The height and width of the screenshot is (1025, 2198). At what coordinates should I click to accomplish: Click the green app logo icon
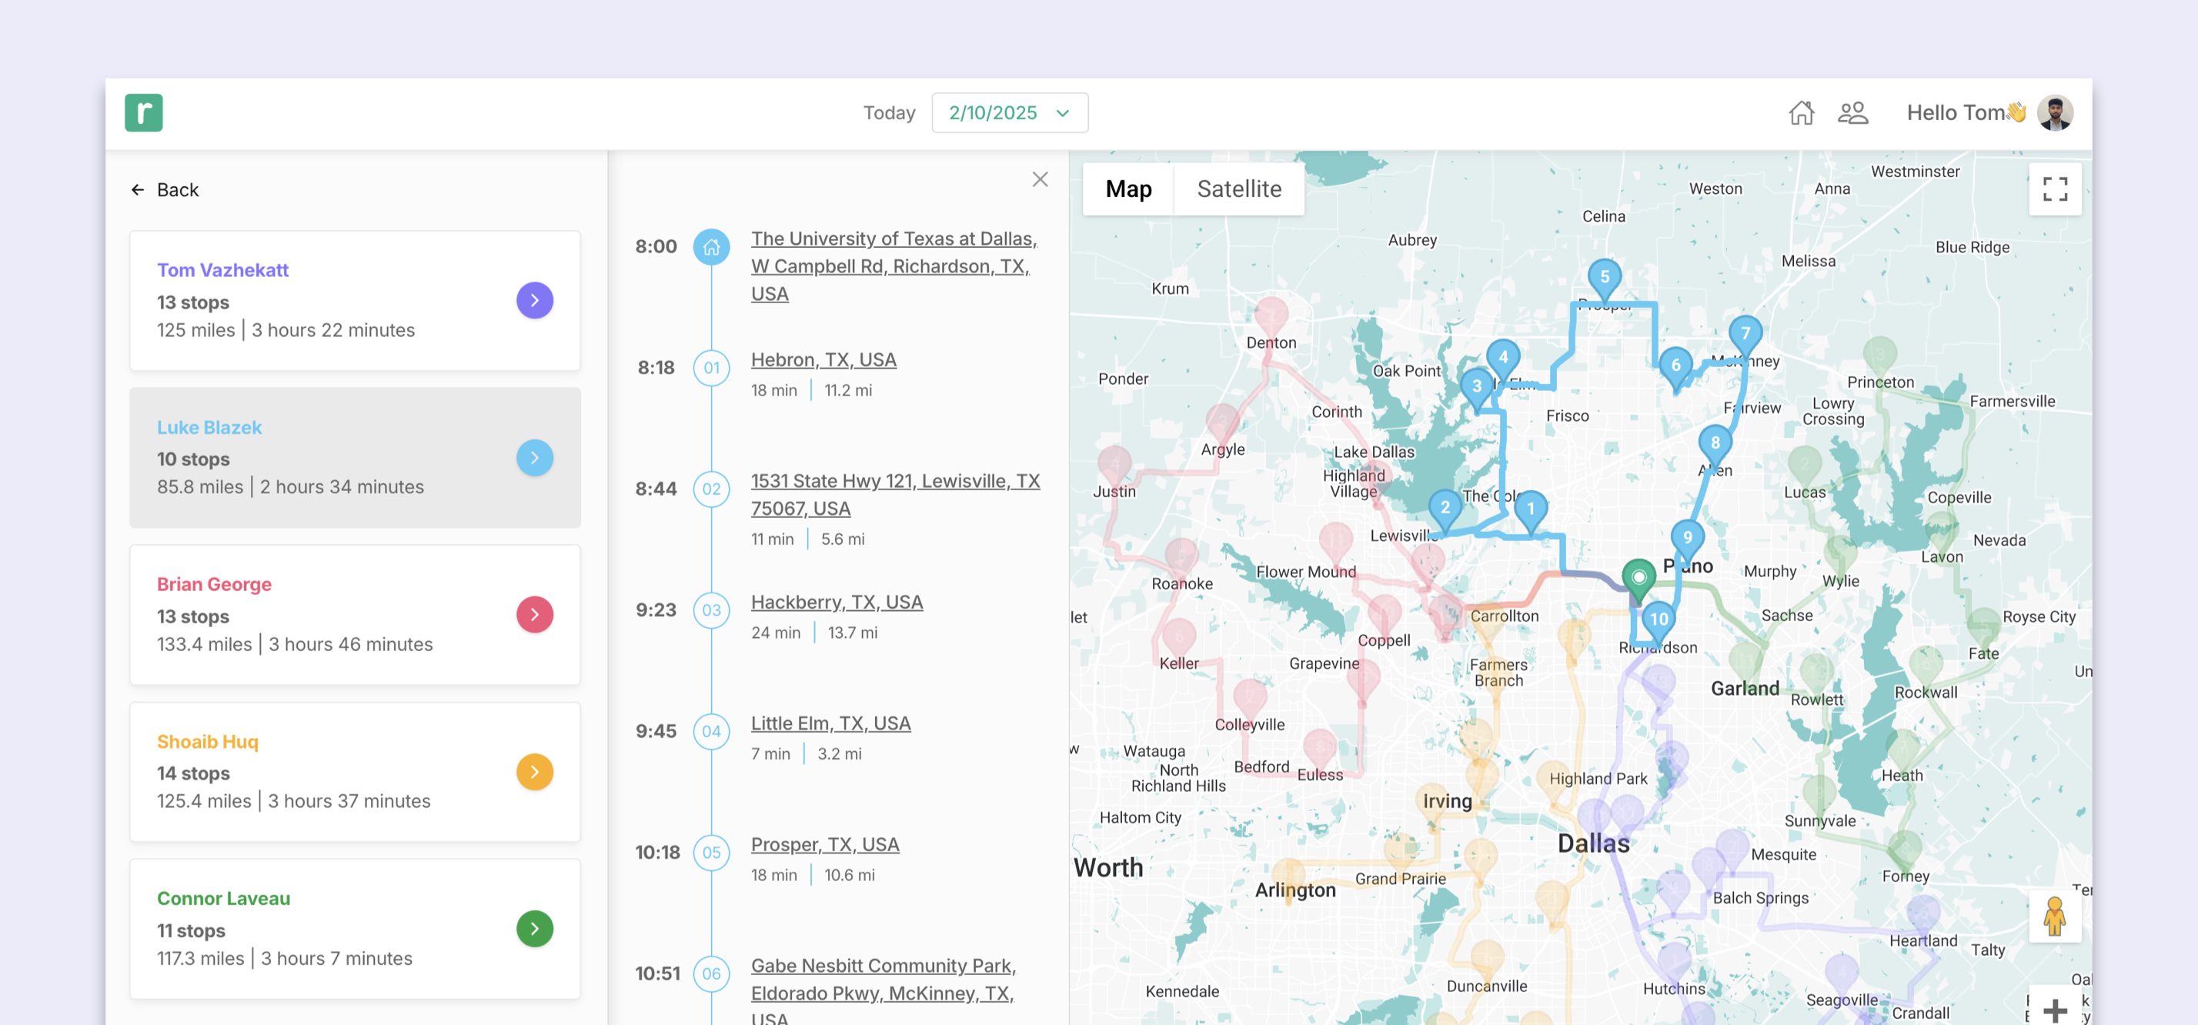tap(143, 112)
